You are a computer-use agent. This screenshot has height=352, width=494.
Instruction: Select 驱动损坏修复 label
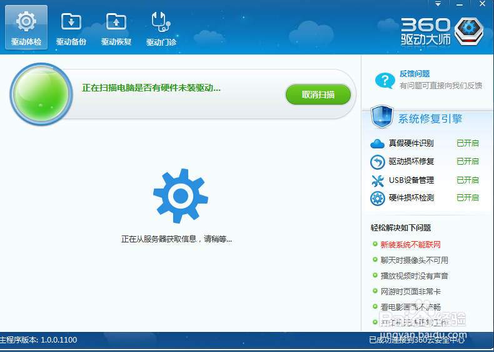[411, 162]
